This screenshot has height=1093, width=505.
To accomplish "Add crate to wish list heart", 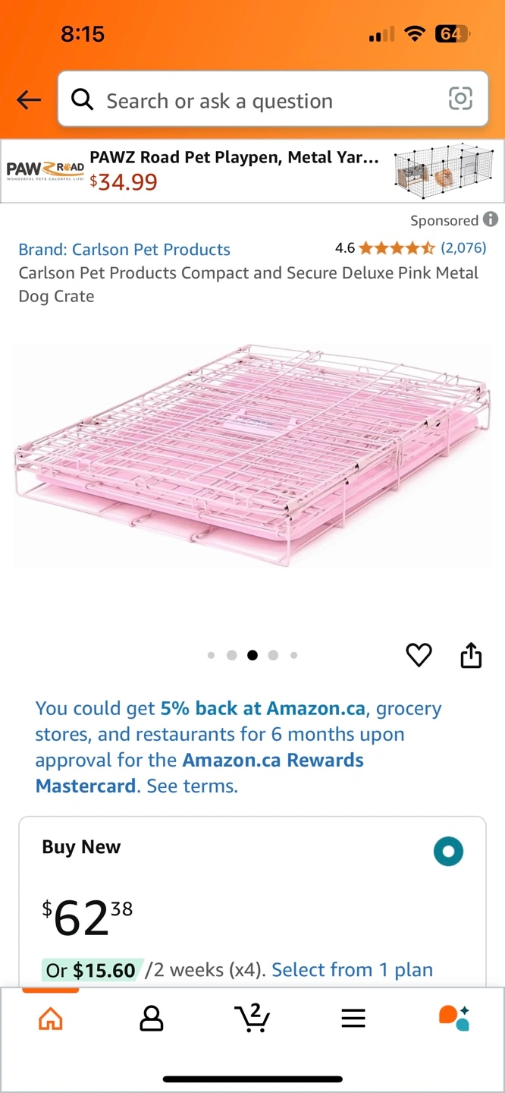I will pos(419,654).
